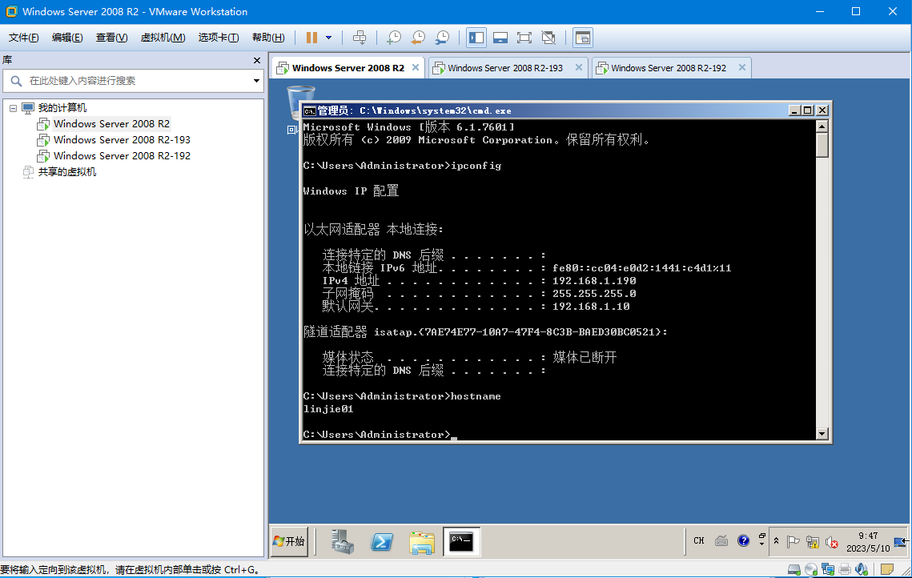
Task: Click the guest clock showing 9:47
Action: click(x=868, y=542)
